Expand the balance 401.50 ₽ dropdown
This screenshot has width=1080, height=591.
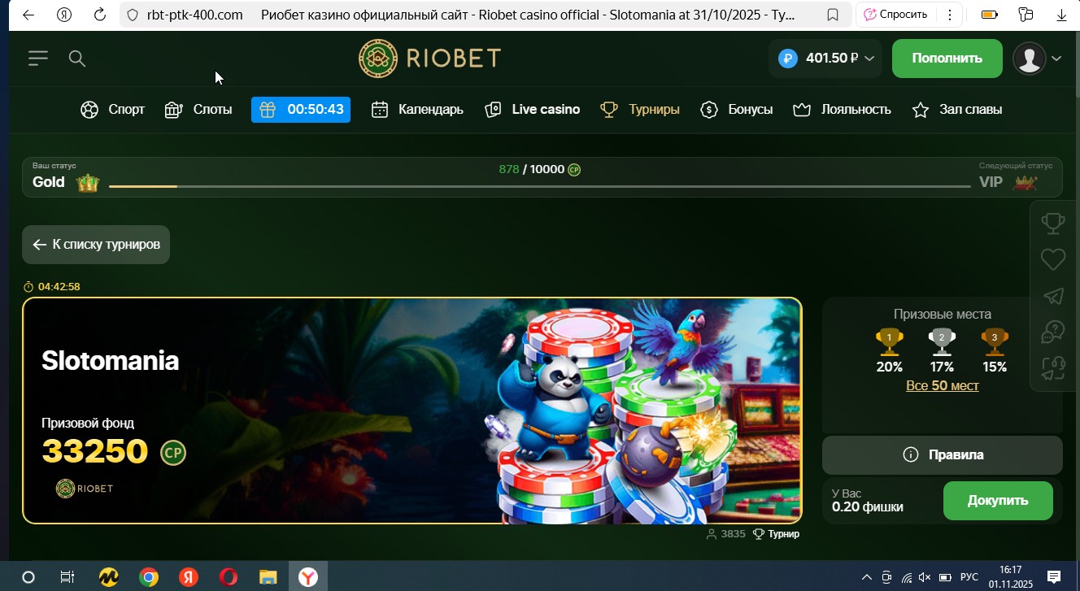[x=825, y=59]
